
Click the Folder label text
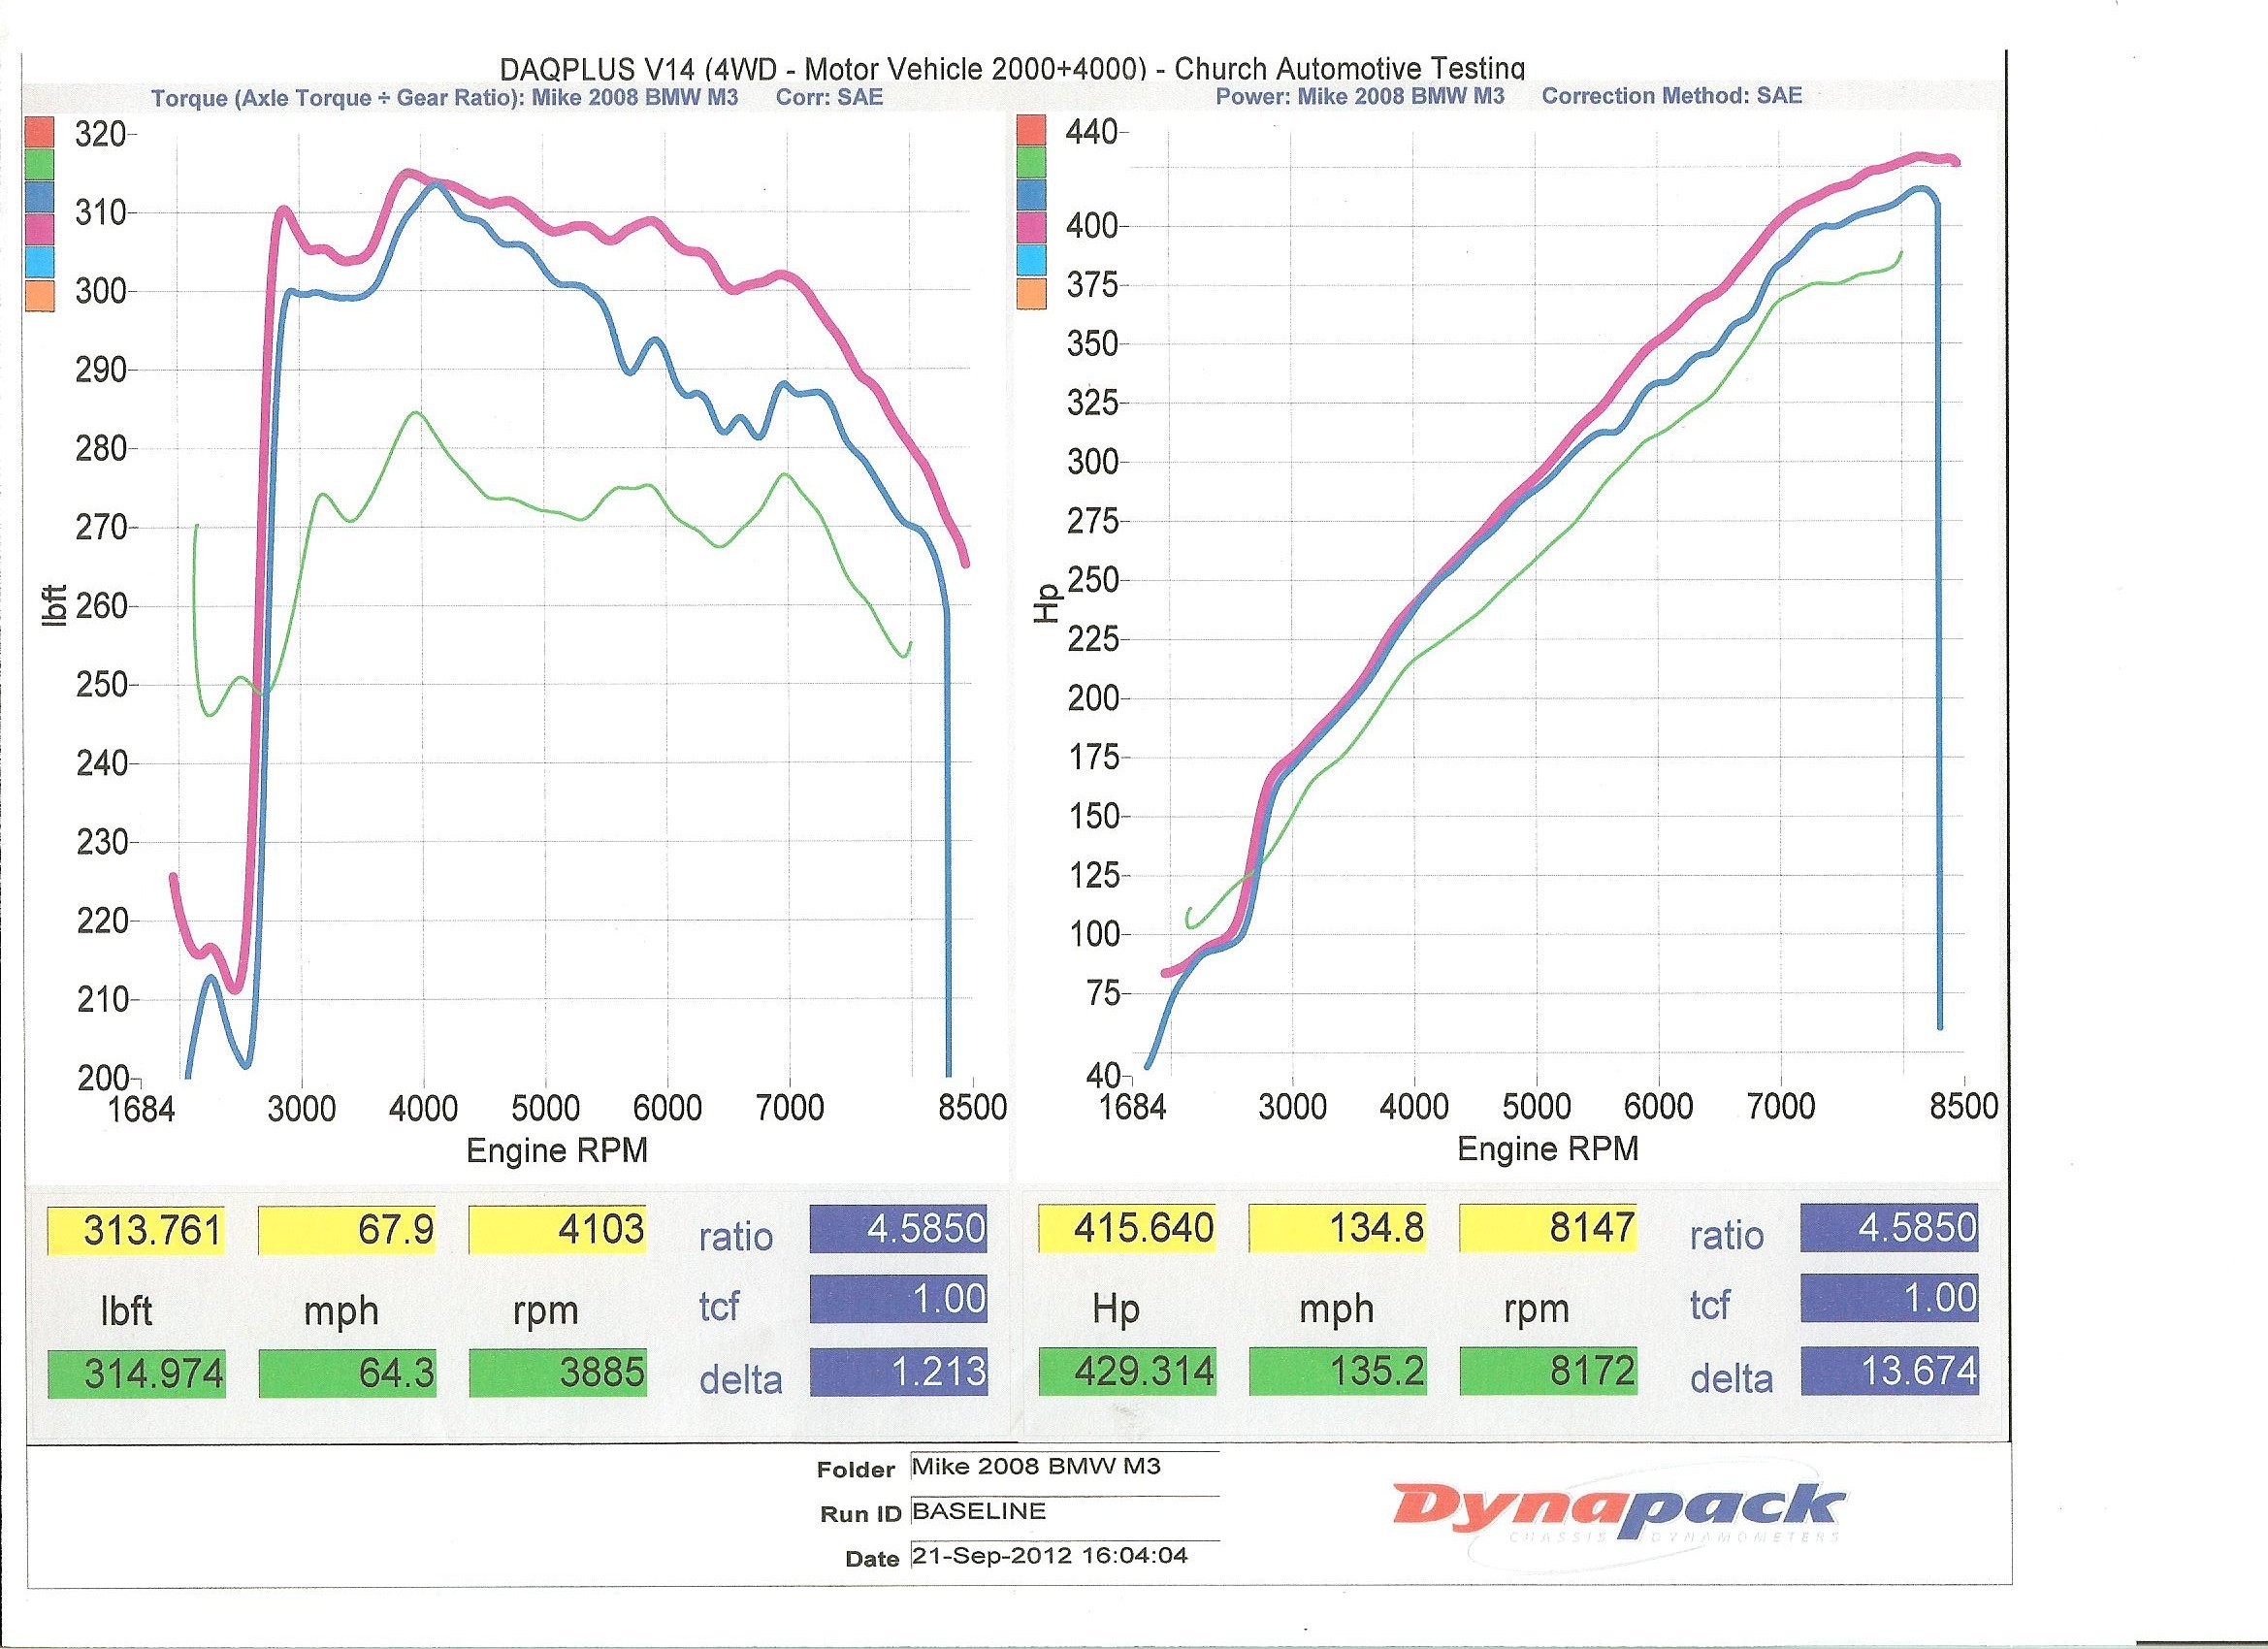coord(856,1469)
